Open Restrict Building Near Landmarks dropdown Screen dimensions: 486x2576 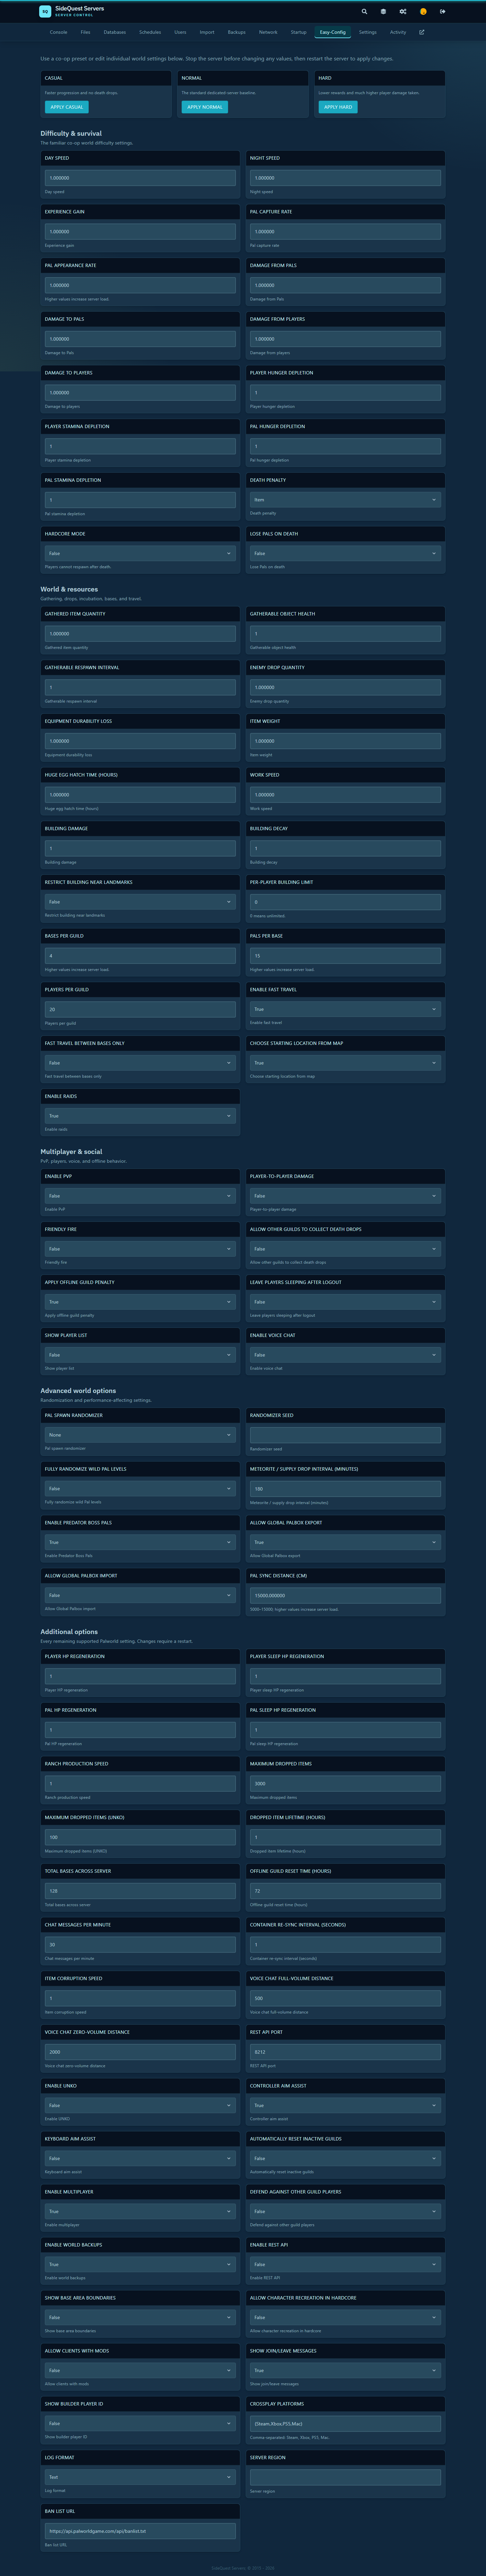(x=140, y=902)
